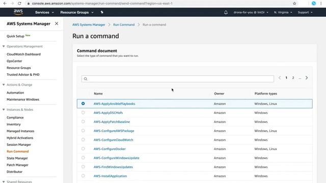Click the browser address bar URL

(102, 4)
